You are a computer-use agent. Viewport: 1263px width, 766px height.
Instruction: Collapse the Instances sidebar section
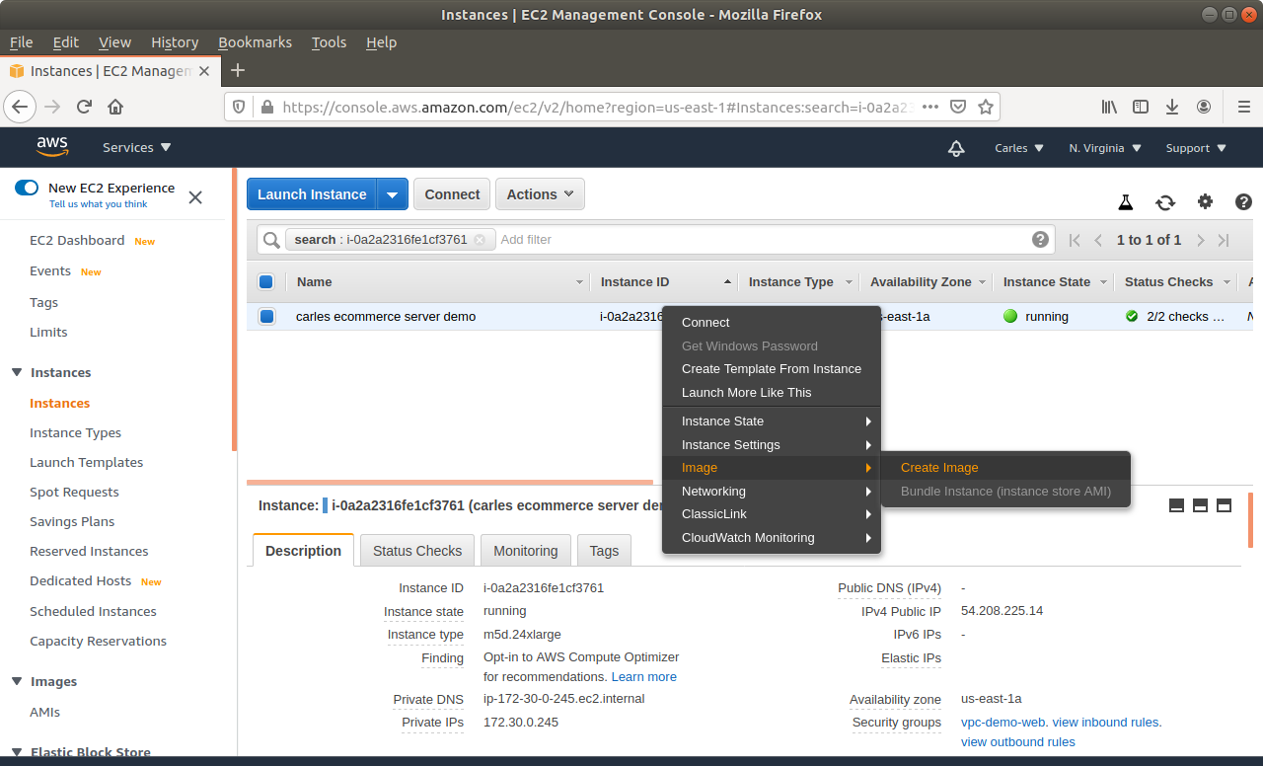(x=17, y=372)
